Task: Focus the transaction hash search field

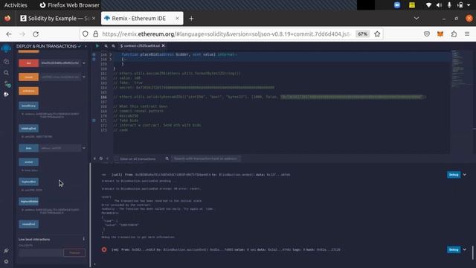Action: (x=206, y=159)
